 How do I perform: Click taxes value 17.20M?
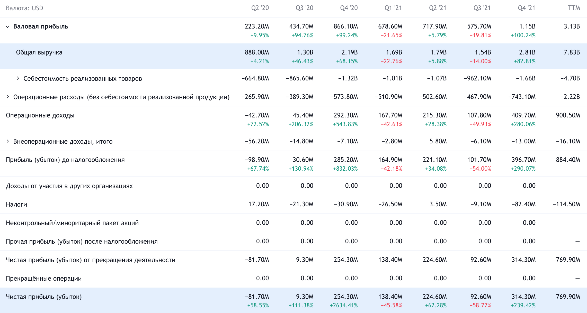[259, 204]
